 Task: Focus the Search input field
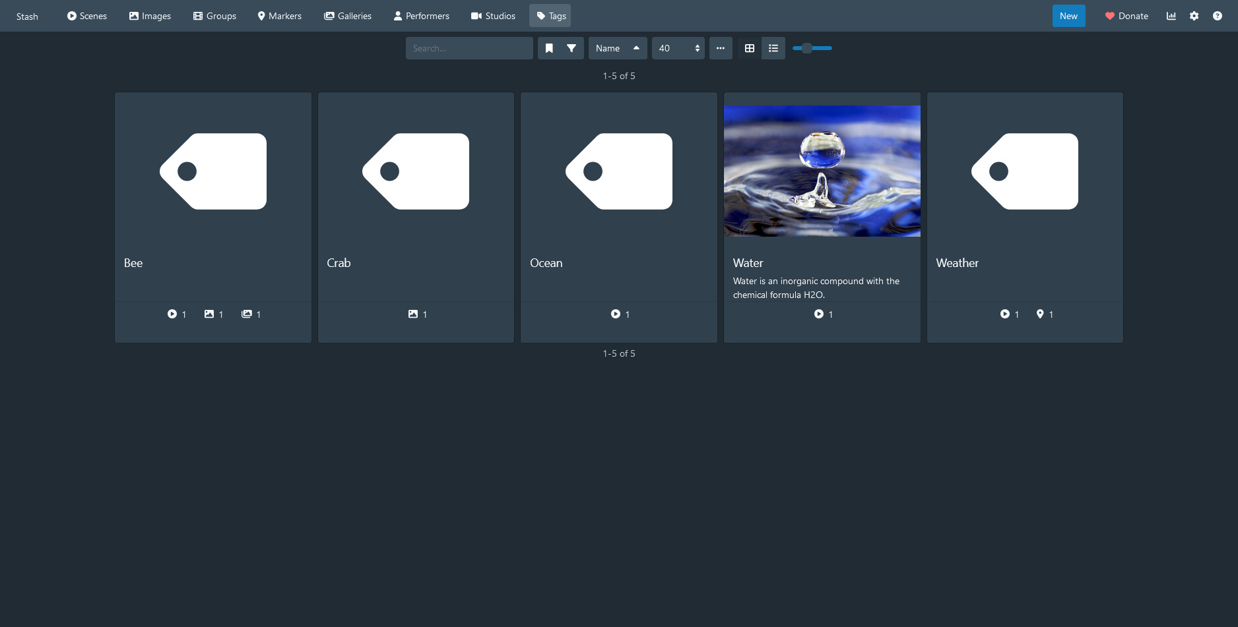click(469, 48)
